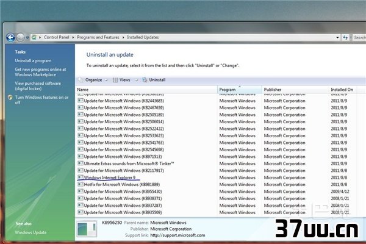Click icon of Windows Internet Explorer 9 row
This screenshot has height=244, width=366.
point(81,178)
